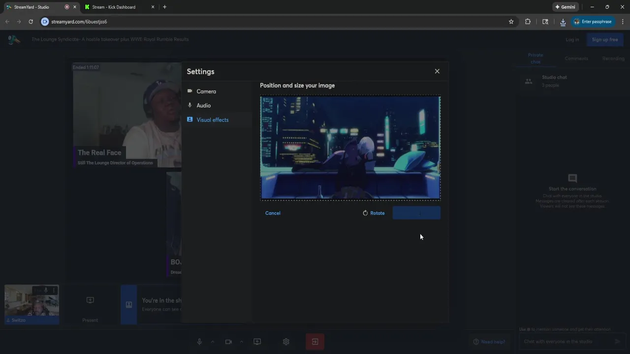Open the Chrome three-dot menu
This screenshot has height=354, width=630.
623,22
